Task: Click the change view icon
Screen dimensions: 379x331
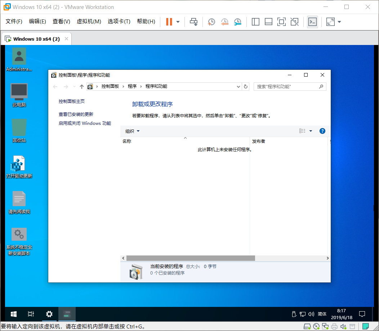Action: [x=302, y=131]
